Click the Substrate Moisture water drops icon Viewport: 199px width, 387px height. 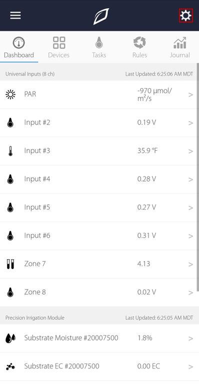click(10, 338)
